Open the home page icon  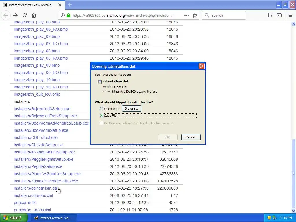(34, 16)
